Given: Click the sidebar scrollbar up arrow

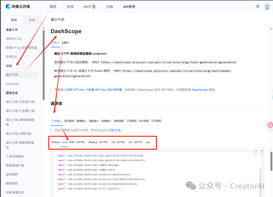Looking at the screenshot, I should point(43,28).
